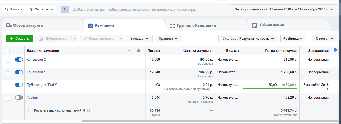Check the box for Конверсии 2 row

(8, 60)
